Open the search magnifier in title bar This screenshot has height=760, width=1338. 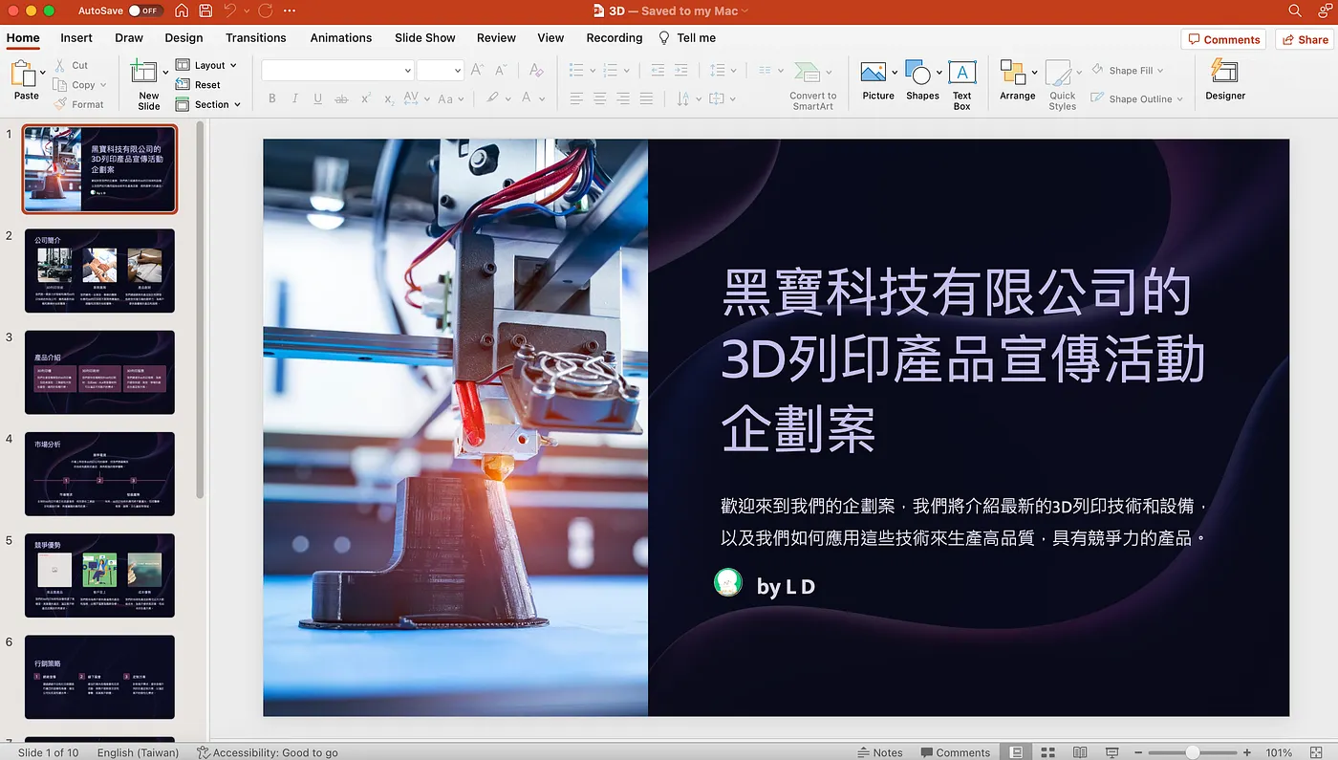(x=1295, y=11)
